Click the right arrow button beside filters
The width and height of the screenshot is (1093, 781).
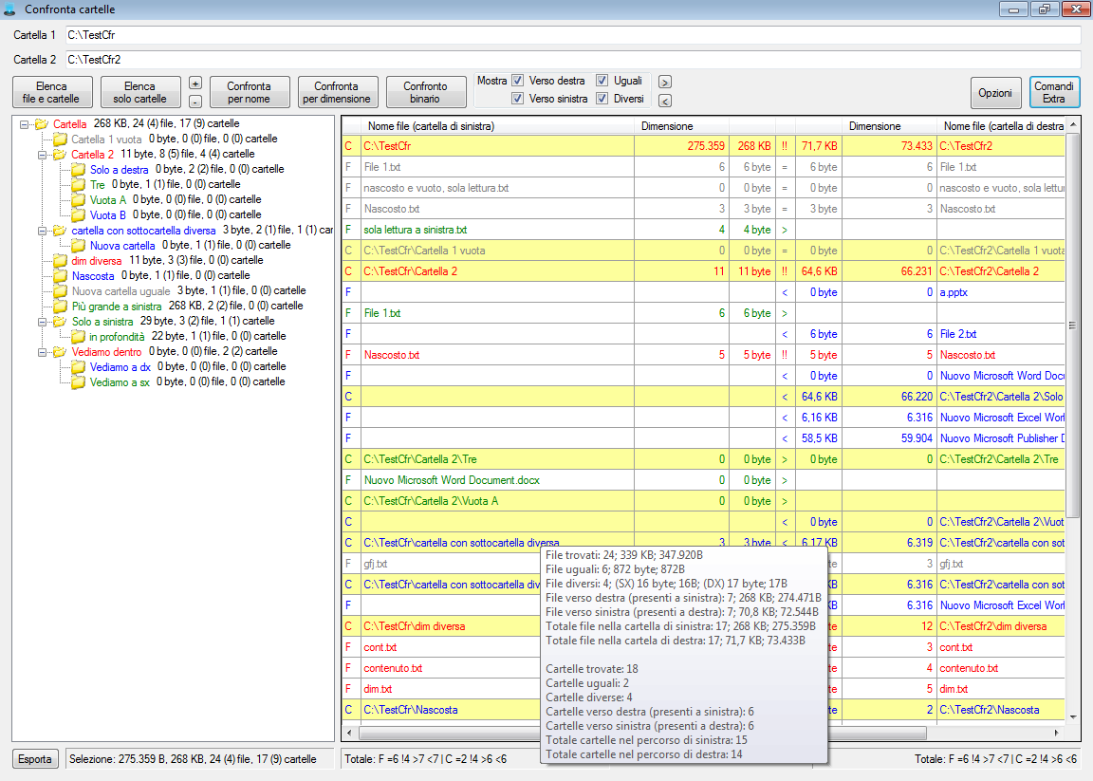[x=665, y=83]
